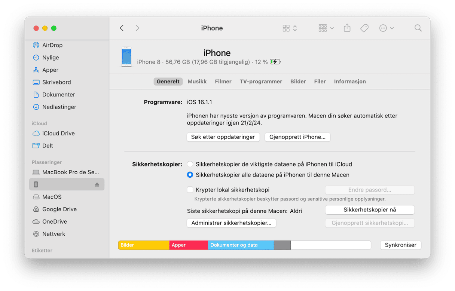This screenshot has height=291, width=455.
Task: Click Administrer sikkerhetskopier… button
Action: coord(231,223)
